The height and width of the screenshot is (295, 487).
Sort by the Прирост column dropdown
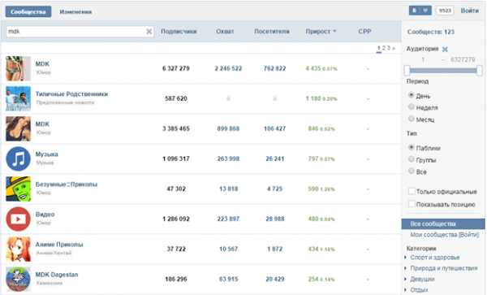tap(321, 32)
